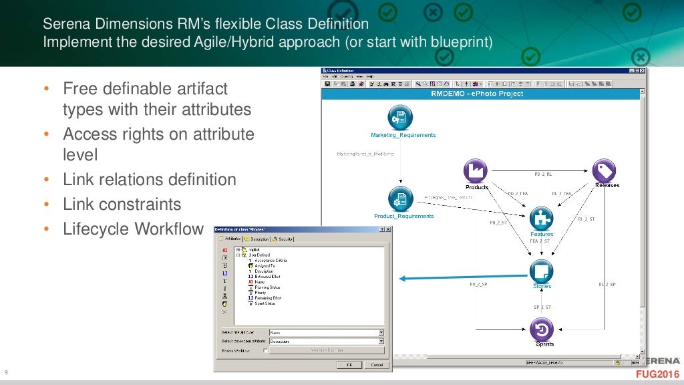
Task: Select the Product_Requirements class icon
Action: (401, 199)
